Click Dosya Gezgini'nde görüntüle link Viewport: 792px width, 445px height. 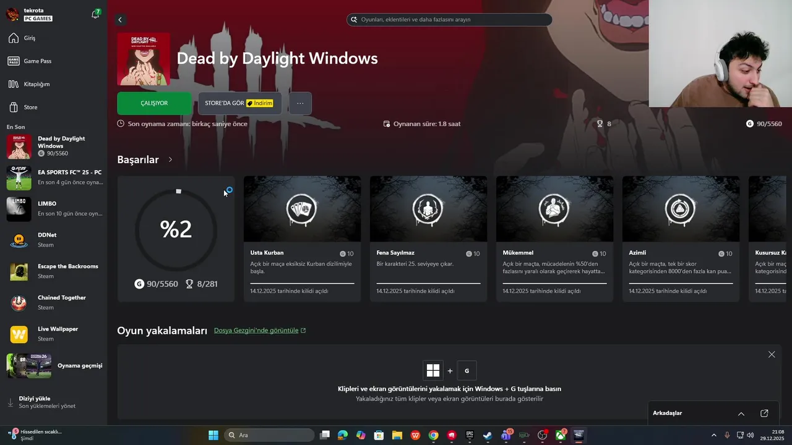[x=260, y=331]
